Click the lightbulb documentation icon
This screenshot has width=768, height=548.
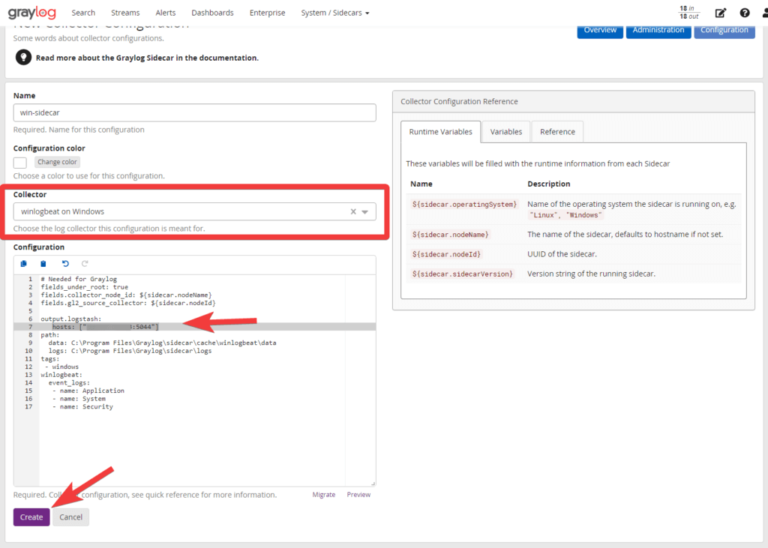pyautogui.click(x=23, y=57)
